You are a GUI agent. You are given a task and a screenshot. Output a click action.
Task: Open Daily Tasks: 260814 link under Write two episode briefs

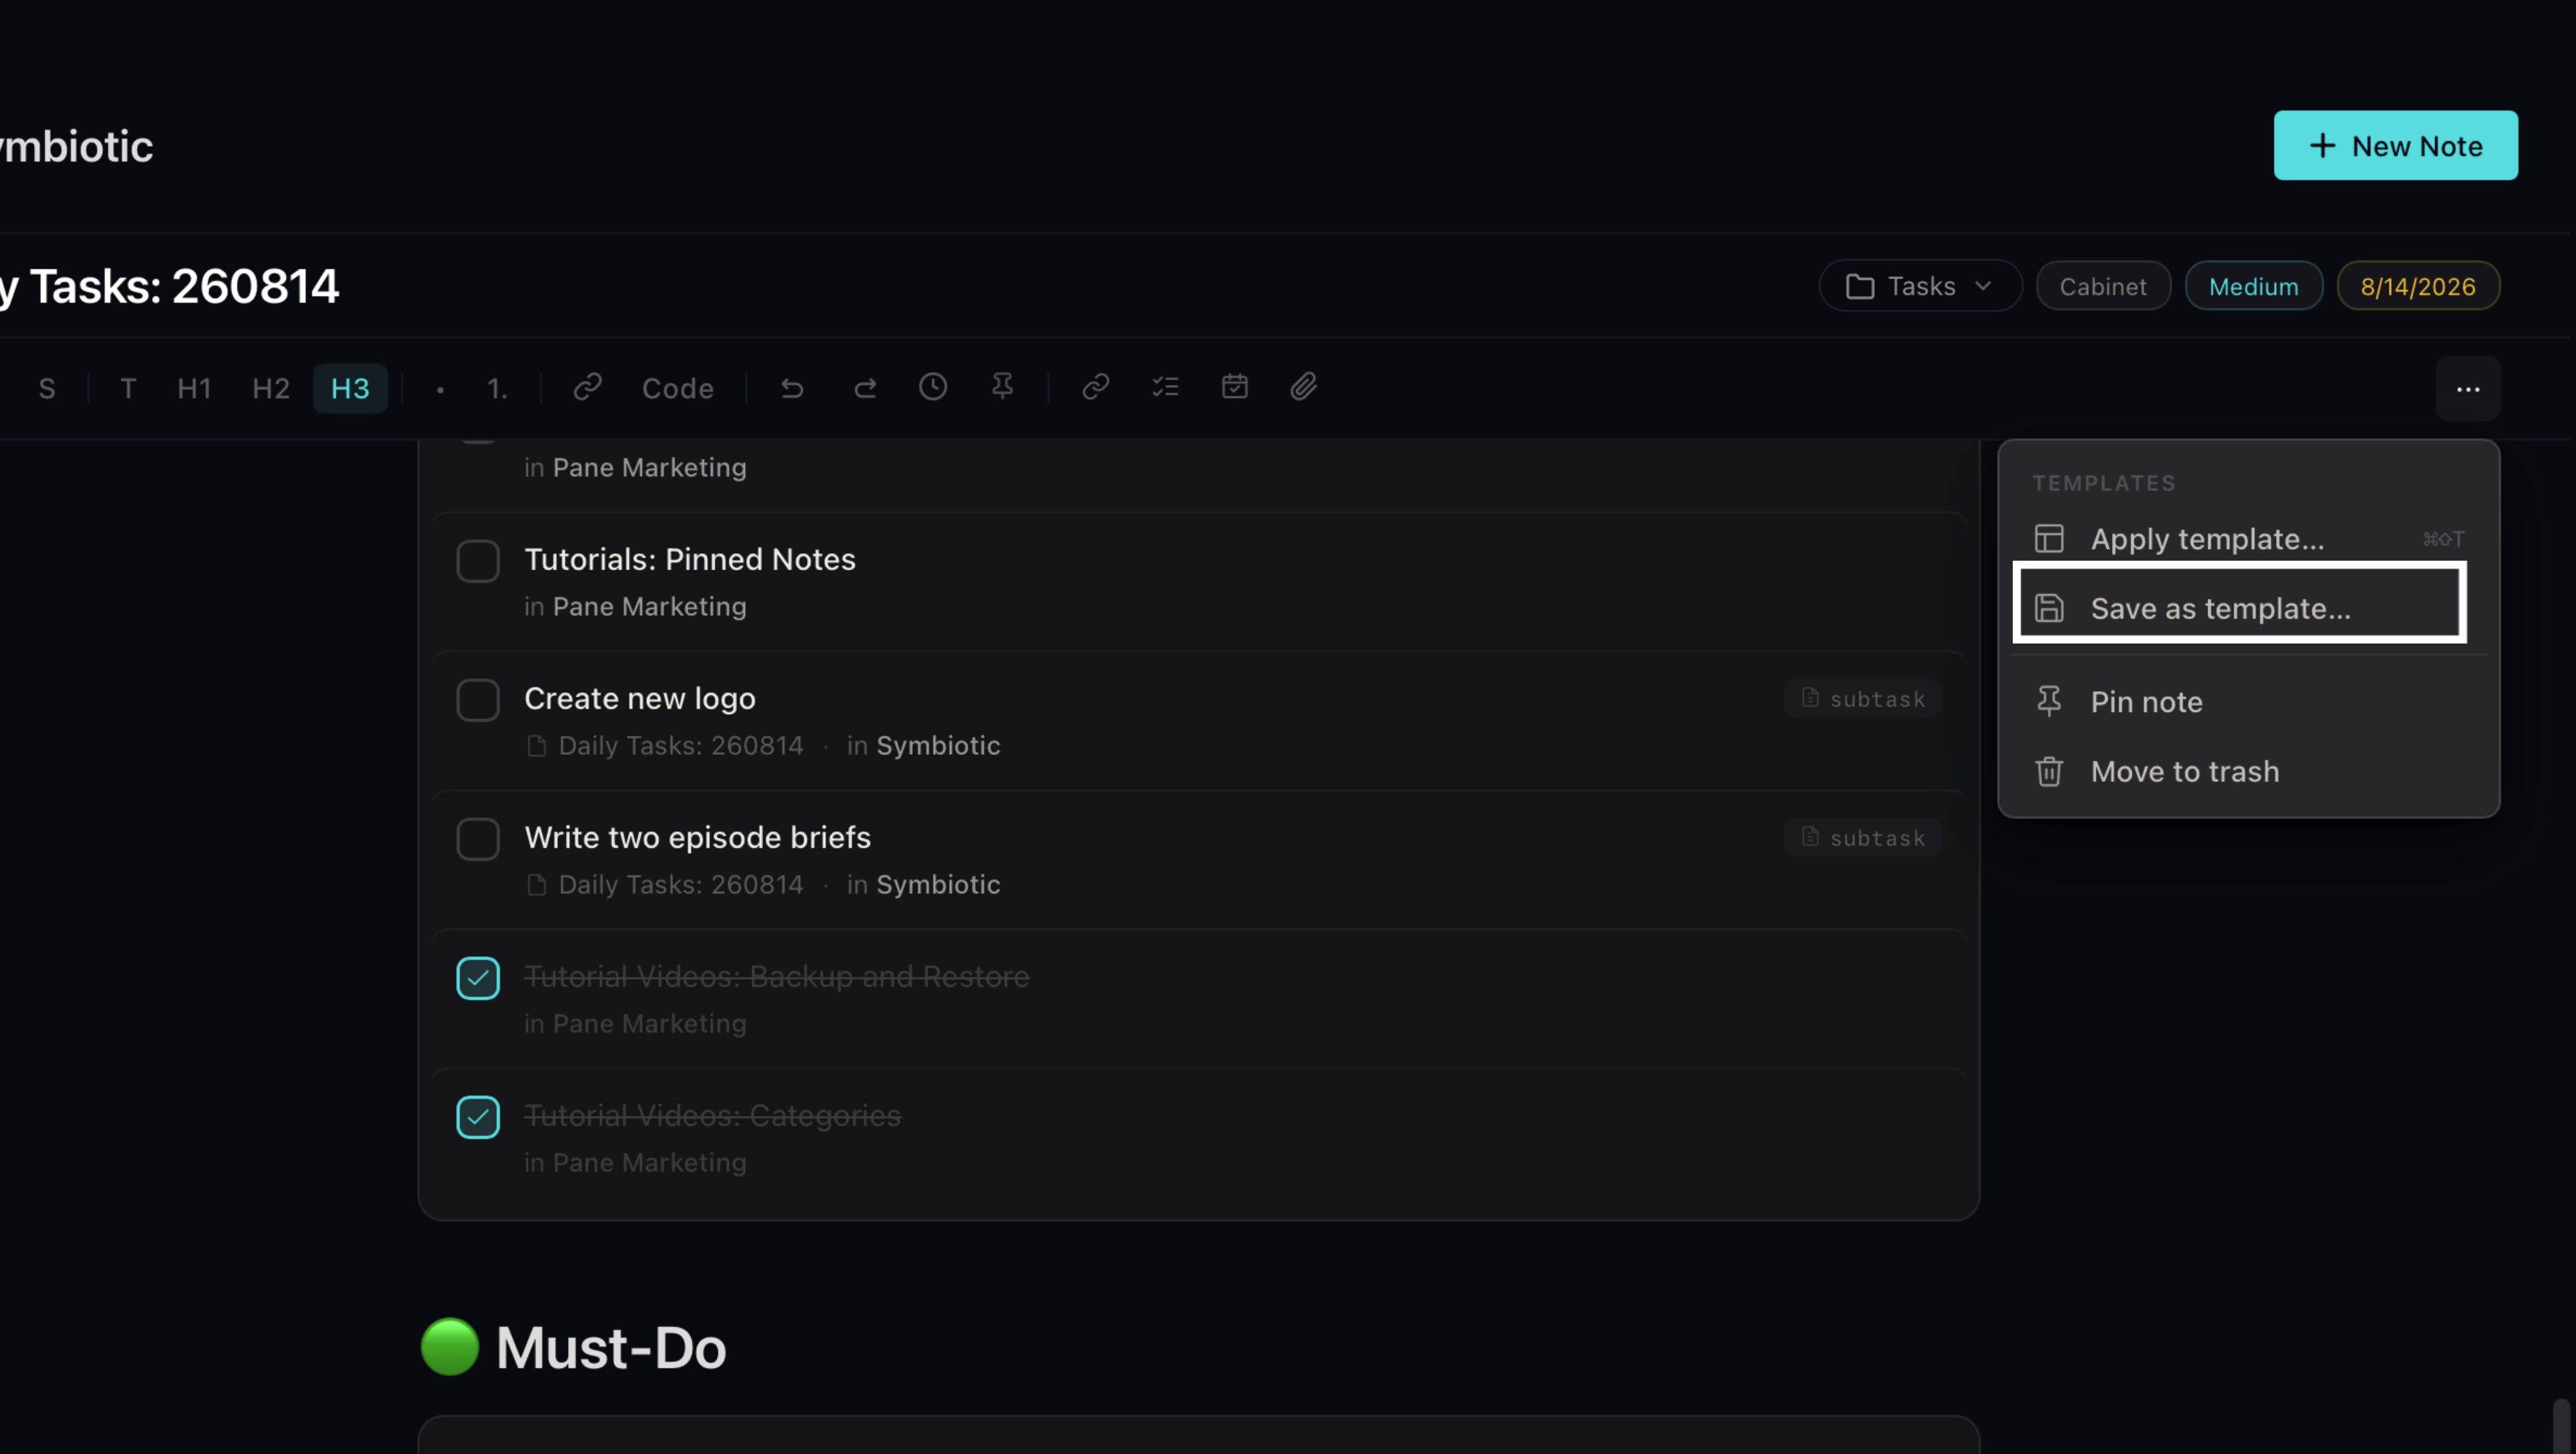(680, 885)
